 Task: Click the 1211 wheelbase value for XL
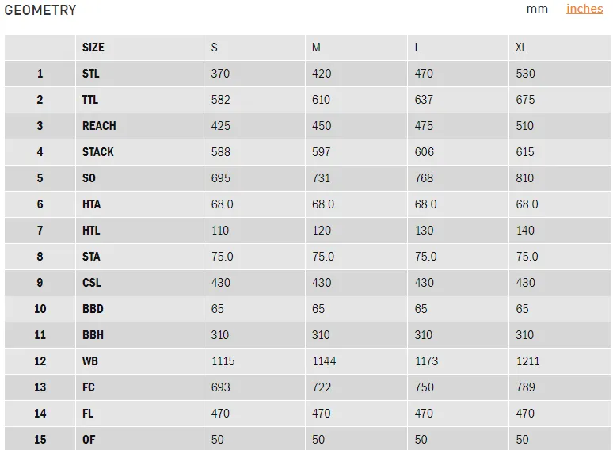tap(527, 360)
